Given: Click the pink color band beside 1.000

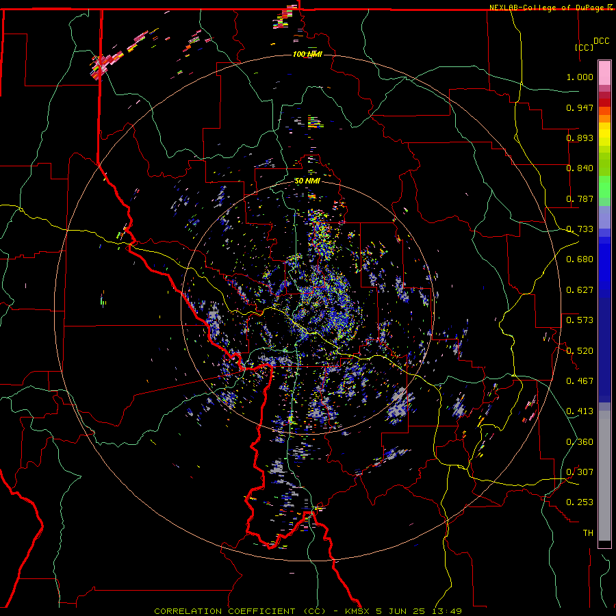Looking at the screenshot, I should tap(604, 73).
